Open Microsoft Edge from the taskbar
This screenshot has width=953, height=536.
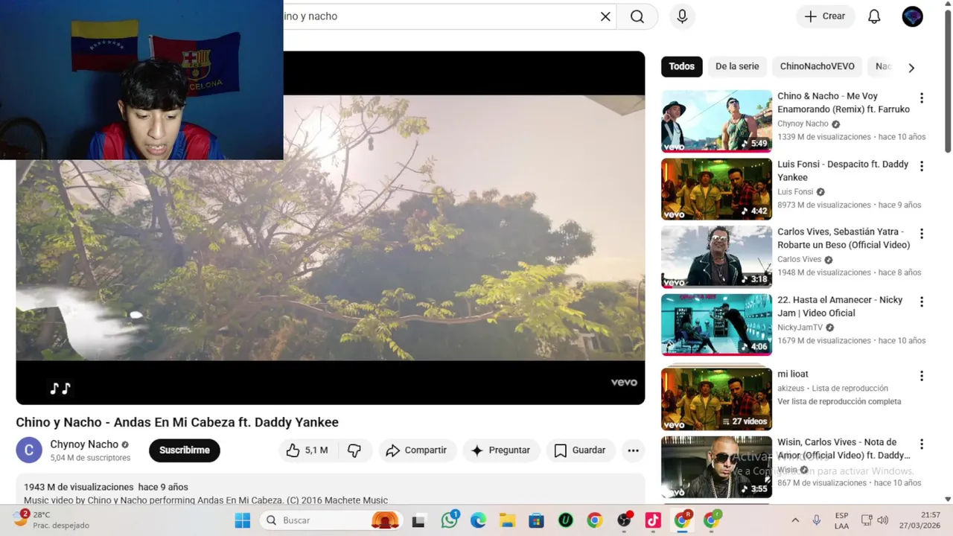click(x=478, y=520)
